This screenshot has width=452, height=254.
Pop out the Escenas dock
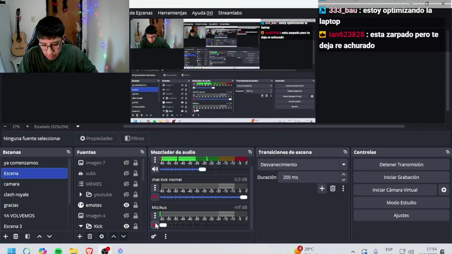point(69,152)
